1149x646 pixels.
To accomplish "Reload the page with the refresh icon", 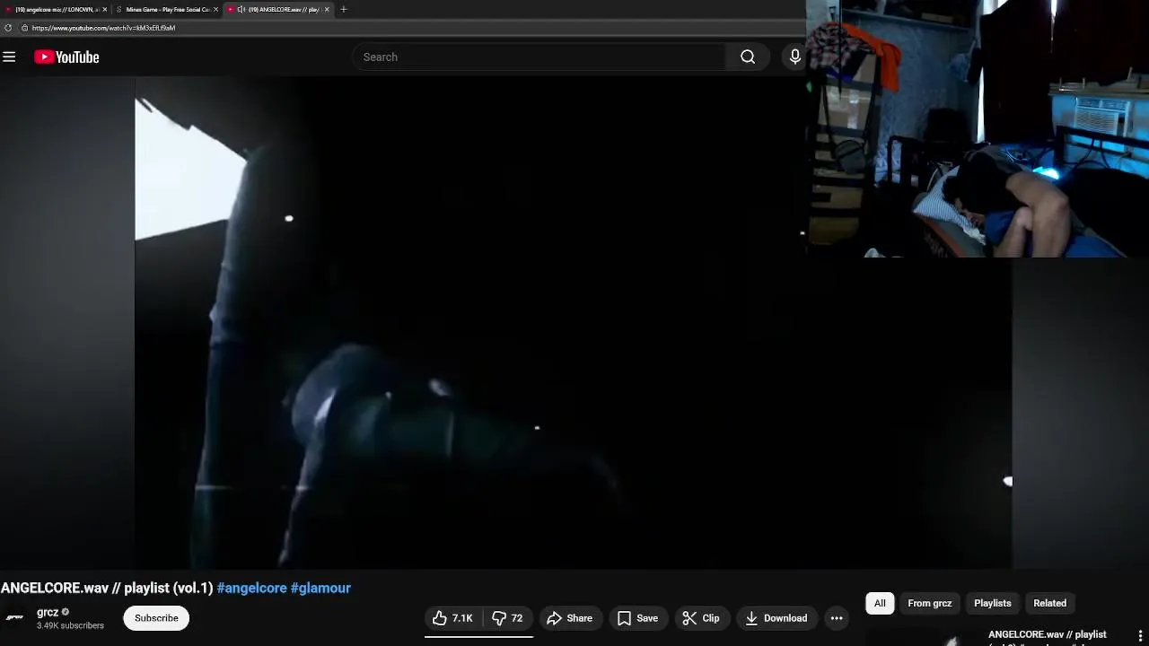I will [x=8, y=28].
